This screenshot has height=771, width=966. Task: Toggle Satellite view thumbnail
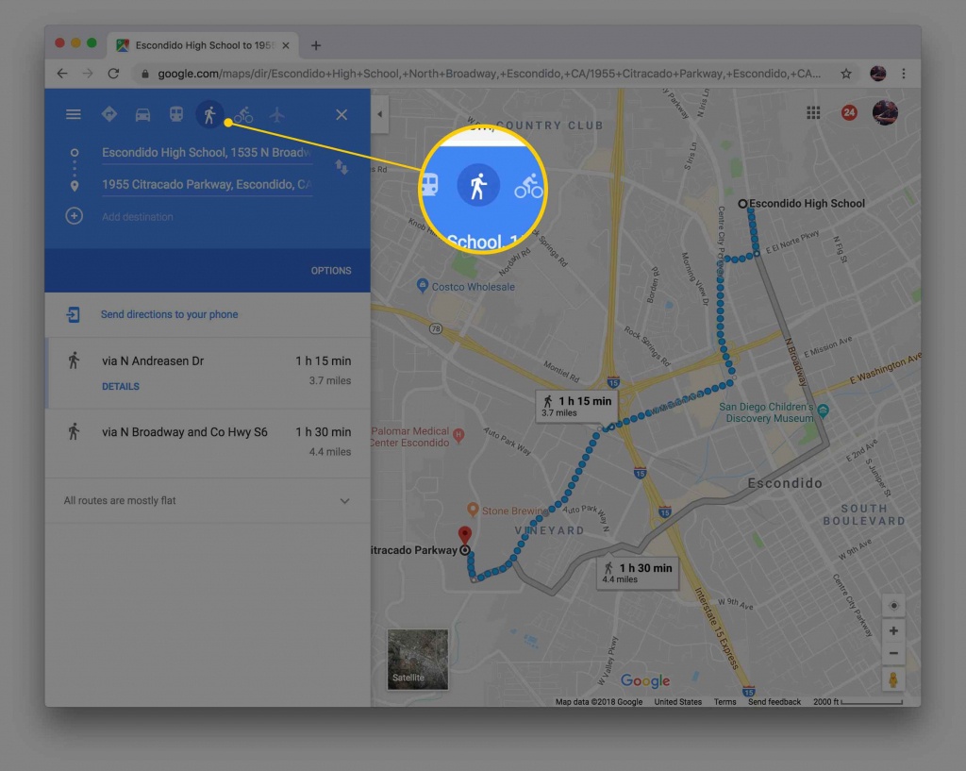click(417, 659)
